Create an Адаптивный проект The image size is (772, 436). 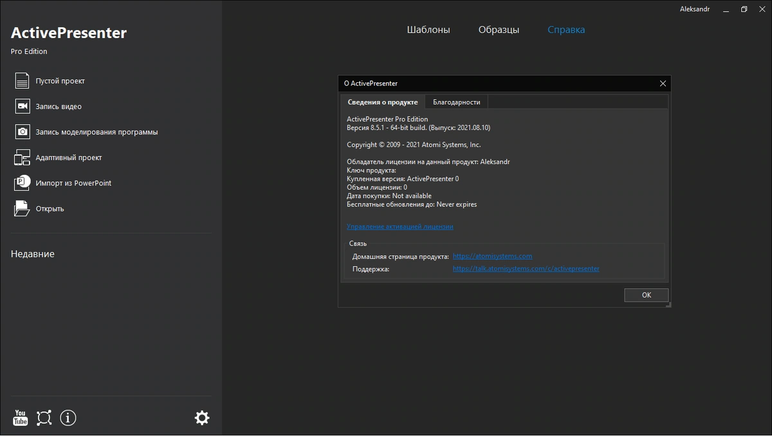(69, 158)
